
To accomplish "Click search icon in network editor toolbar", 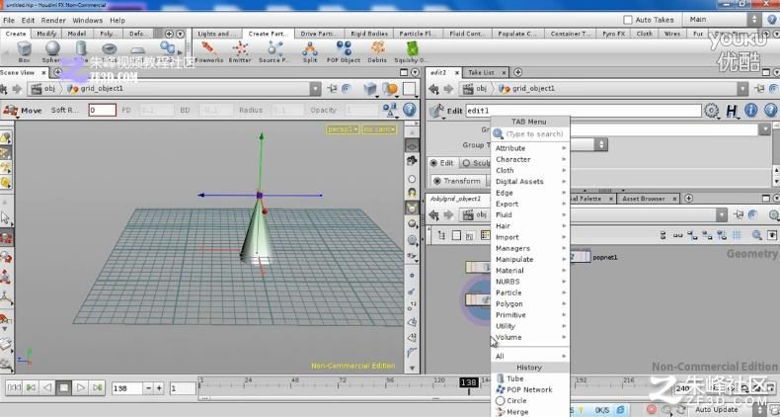I will tap(756, 235).
